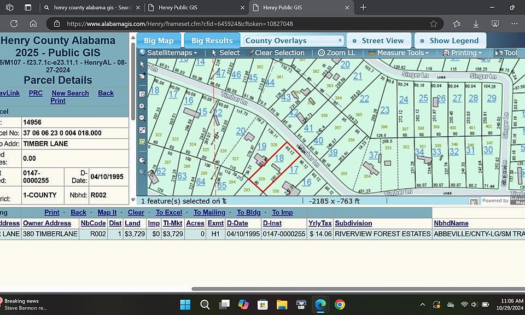This screenshot has height=315, width=525.
Task: Click the zoom in magnifier tool
Action: pos(142,106)
